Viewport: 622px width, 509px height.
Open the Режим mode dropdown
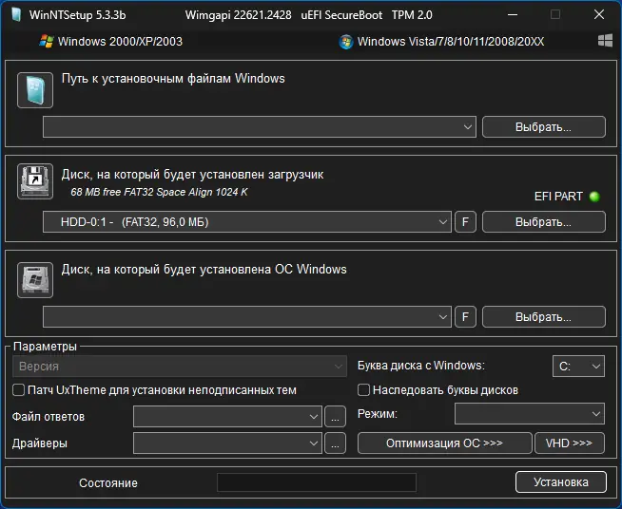click(530, 414)
